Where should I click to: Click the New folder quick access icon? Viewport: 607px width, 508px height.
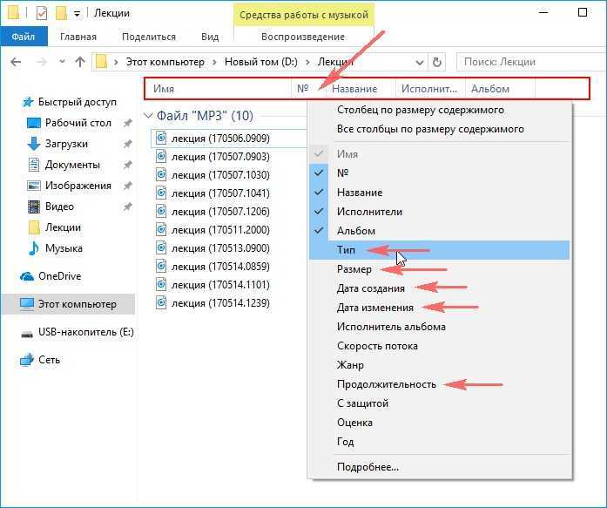click(x=61, y=13)
